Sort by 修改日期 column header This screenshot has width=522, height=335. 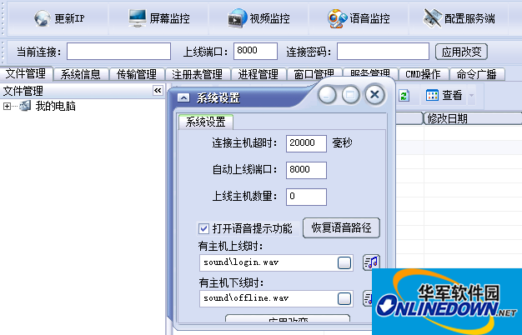point(473,118)
